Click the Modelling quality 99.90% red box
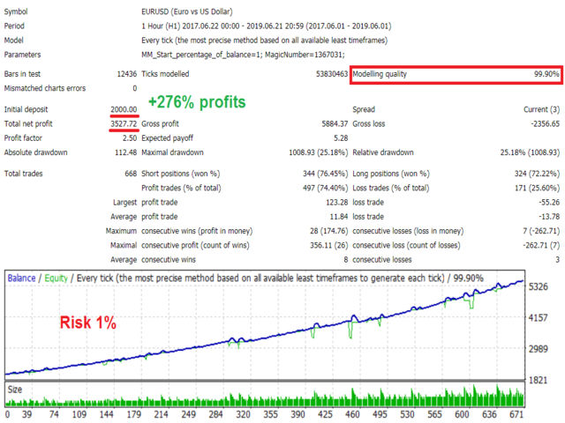The image size is (565, 423). (x=456, y=75)
